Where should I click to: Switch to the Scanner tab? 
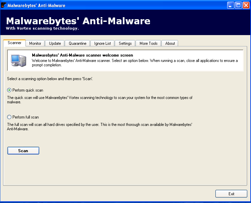[x=14, y=43]
